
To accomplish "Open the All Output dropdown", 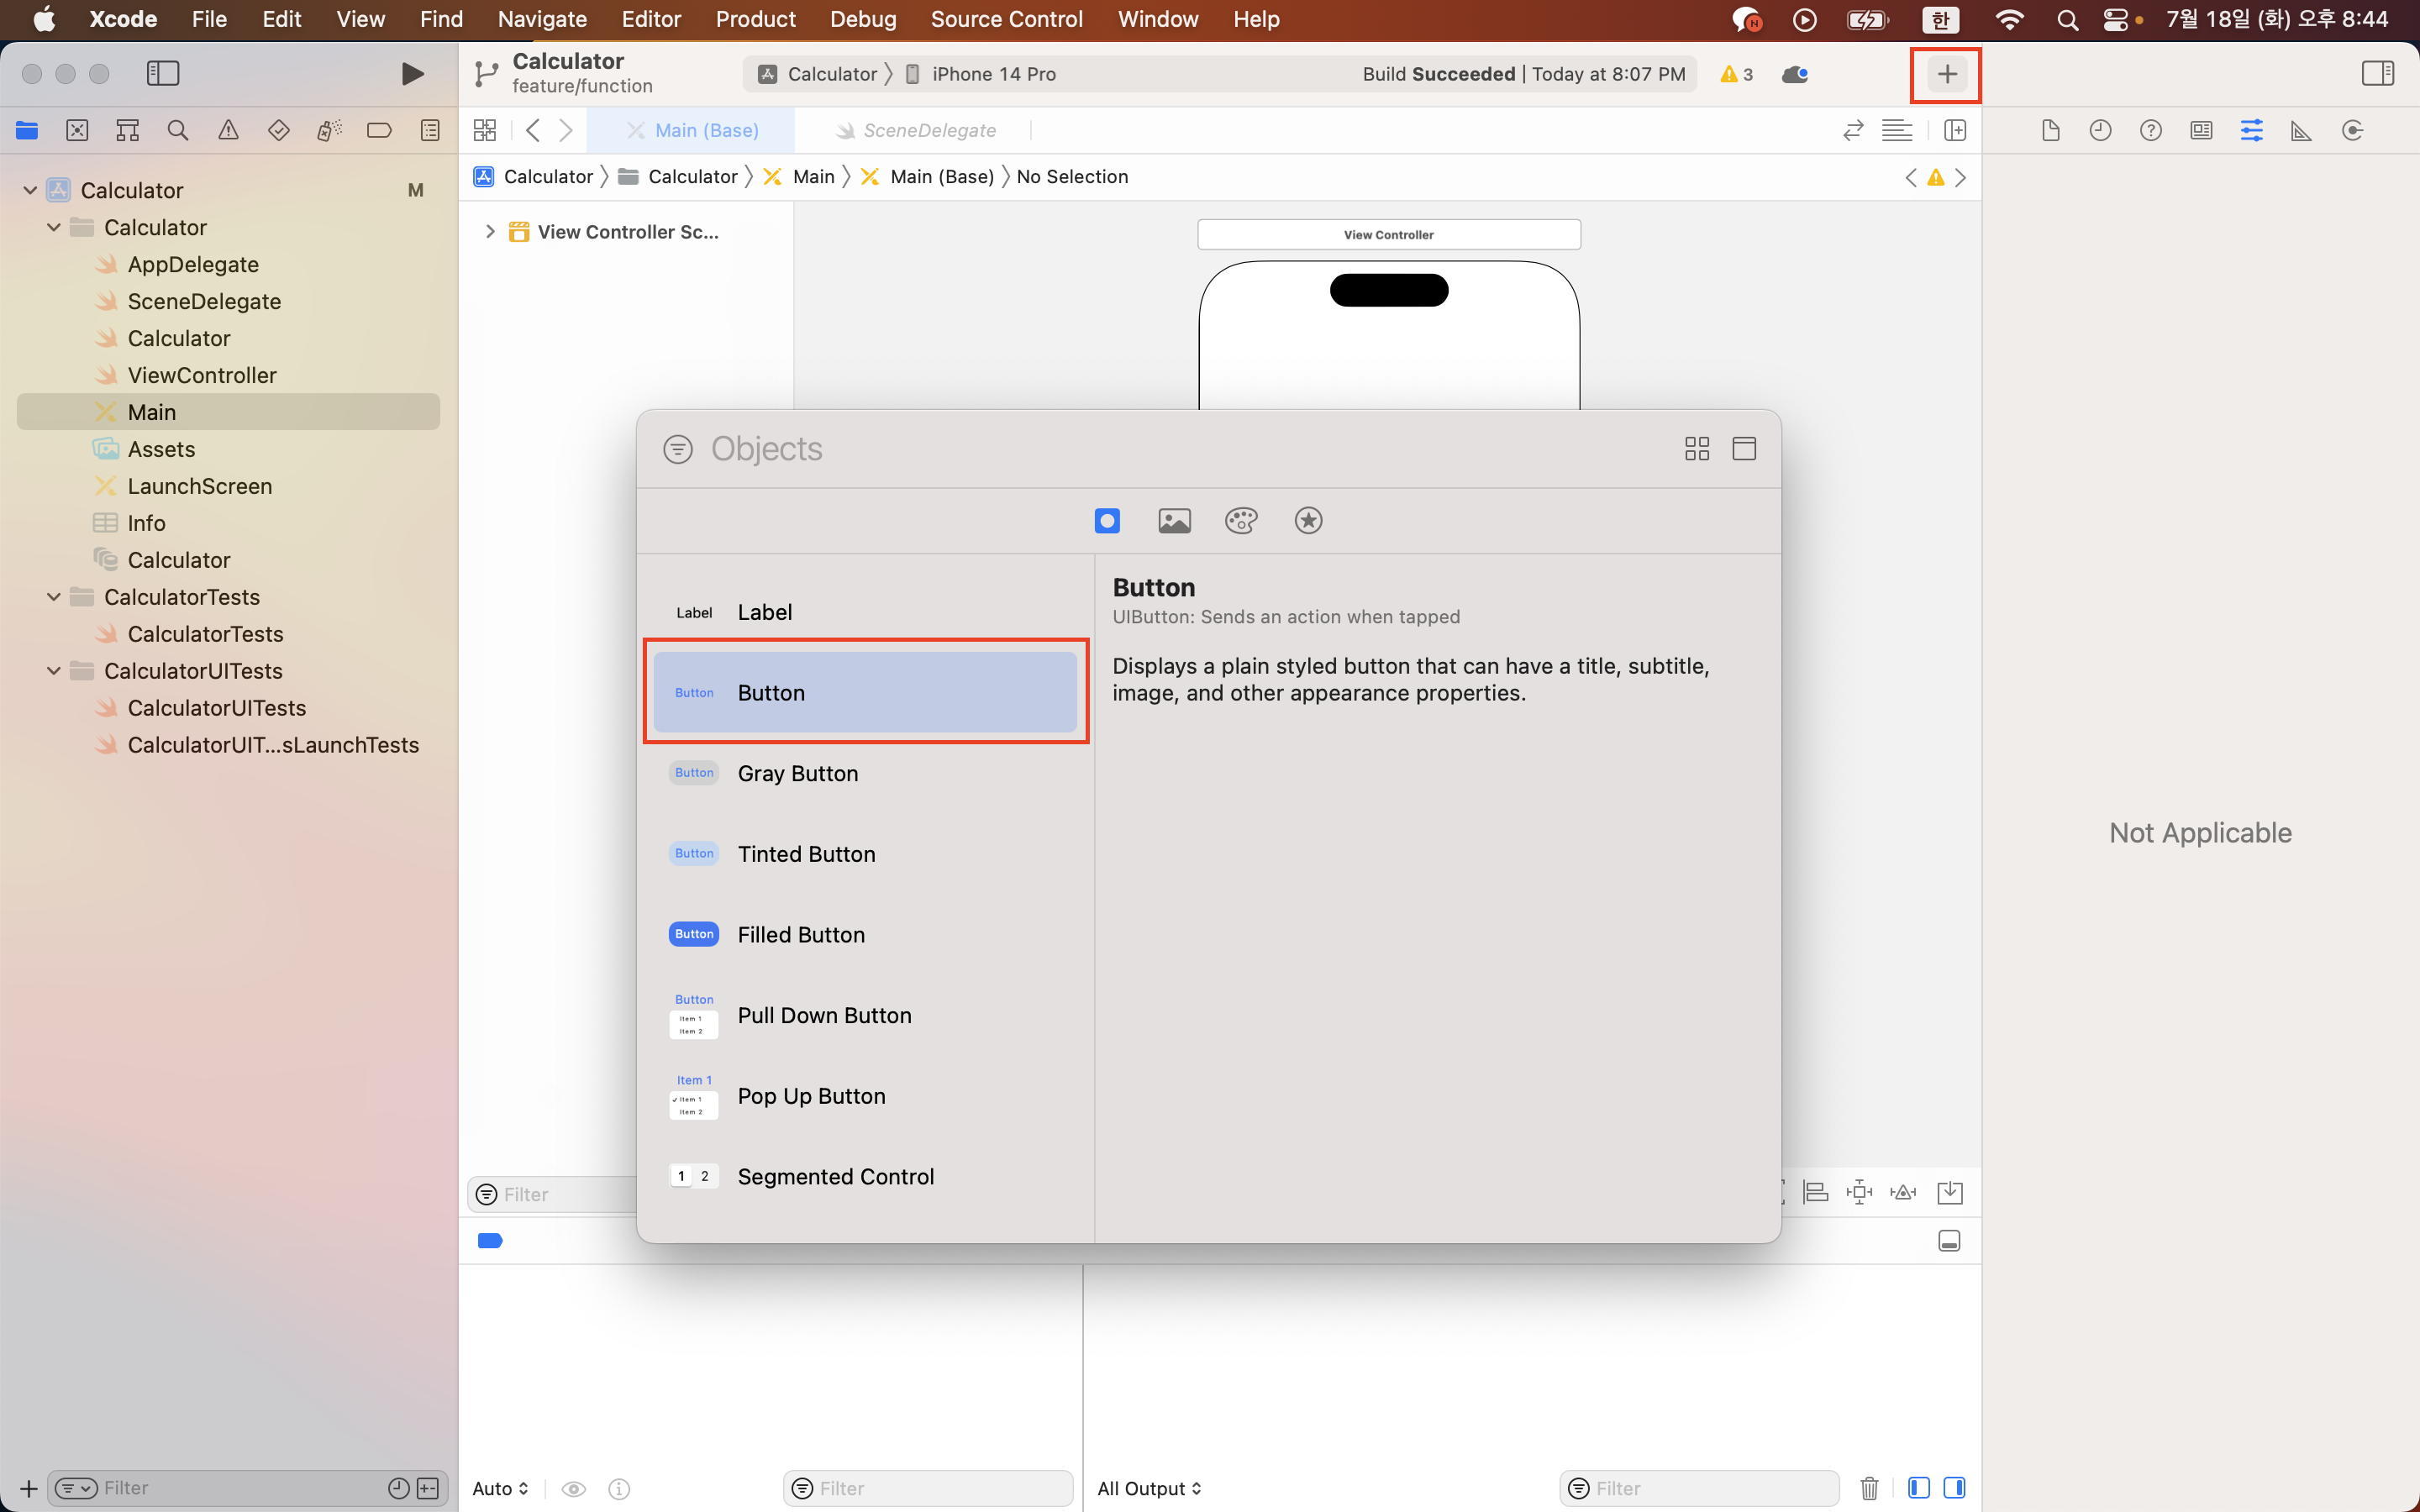I will [x=1149, y=1488].
